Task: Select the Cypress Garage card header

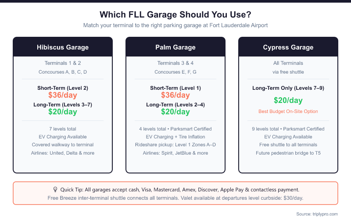Action: (288, 47)
